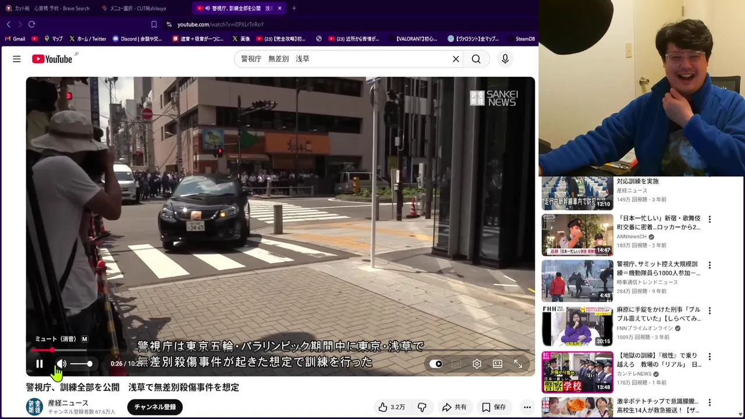The width and height of the screenshot is (745, 419).
Task: Click the 0:26 / 10:24 time display
Action: tap(127, 364)
